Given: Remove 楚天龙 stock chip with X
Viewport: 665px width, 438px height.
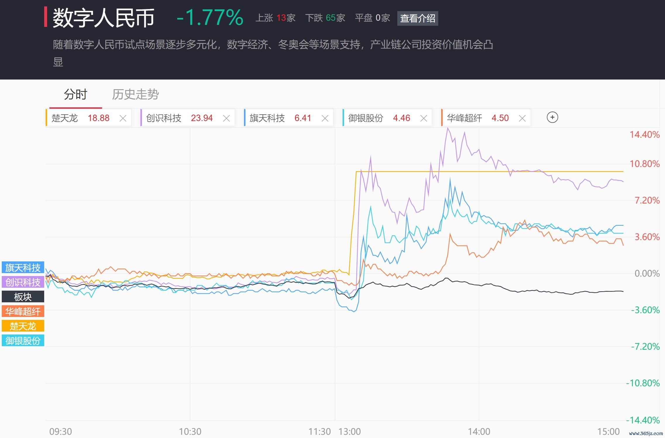Looking at the screenshot, I should 123,118.
